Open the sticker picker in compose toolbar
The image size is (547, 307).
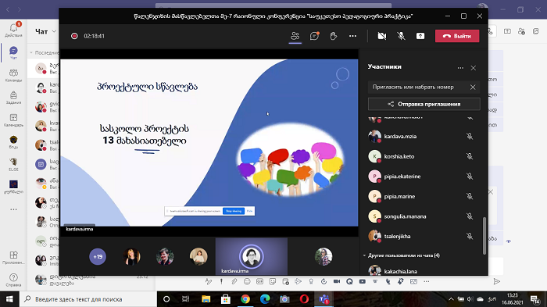[273, 281]
